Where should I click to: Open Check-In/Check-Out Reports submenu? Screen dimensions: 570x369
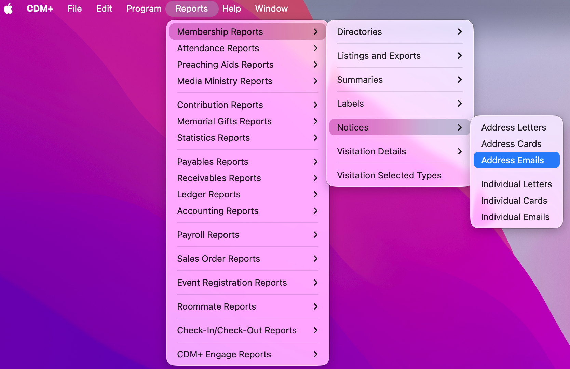(x=248, y=330)
